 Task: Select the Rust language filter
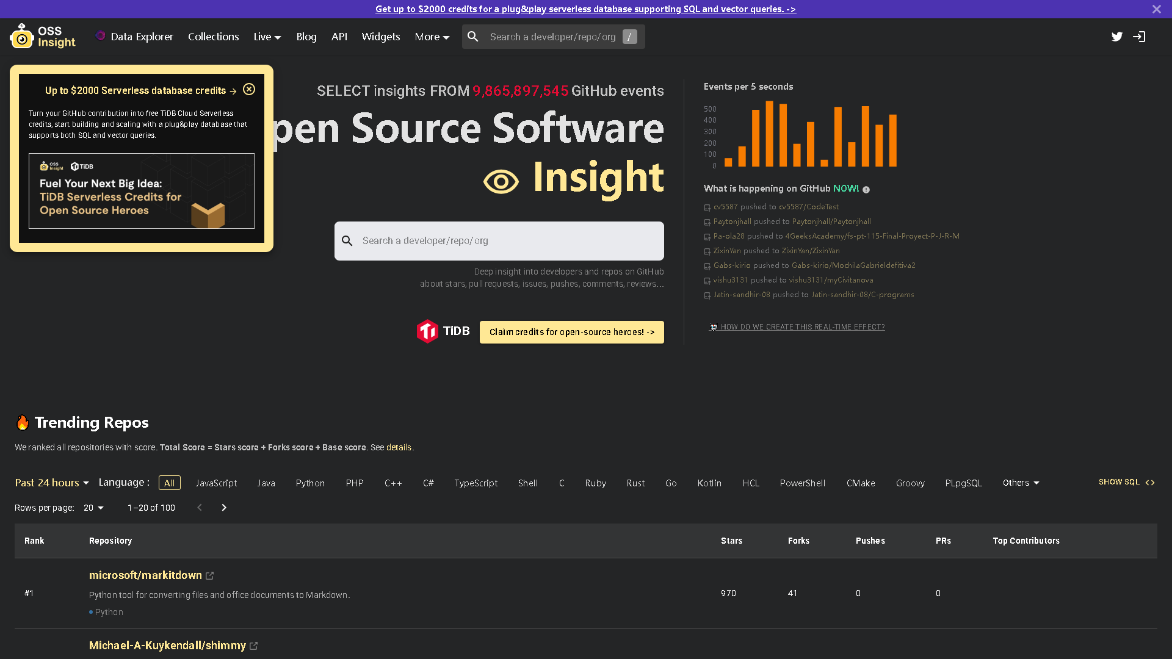tap(635, 483)
